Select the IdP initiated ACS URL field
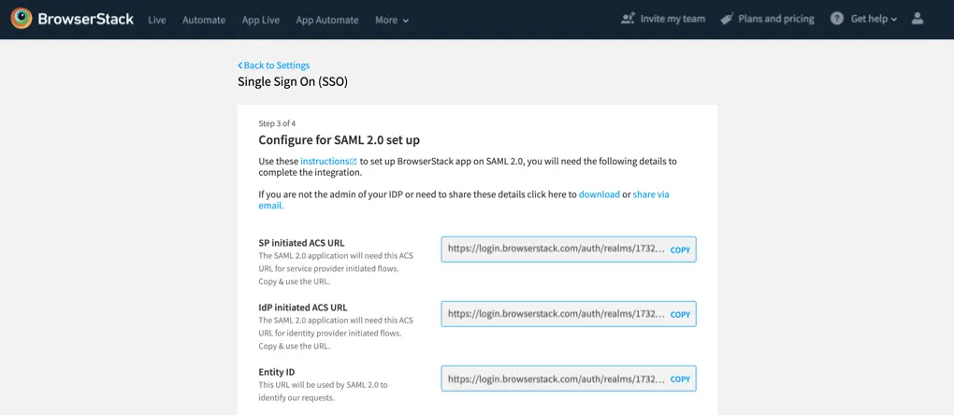This screenshot has width=954, height=415. (x=569, y=314)
